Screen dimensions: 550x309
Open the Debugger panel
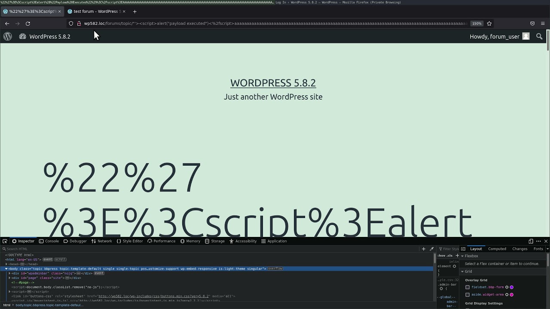click(x=75, y=241)
